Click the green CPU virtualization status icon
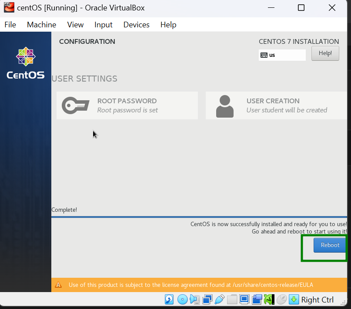 point(269,299)
